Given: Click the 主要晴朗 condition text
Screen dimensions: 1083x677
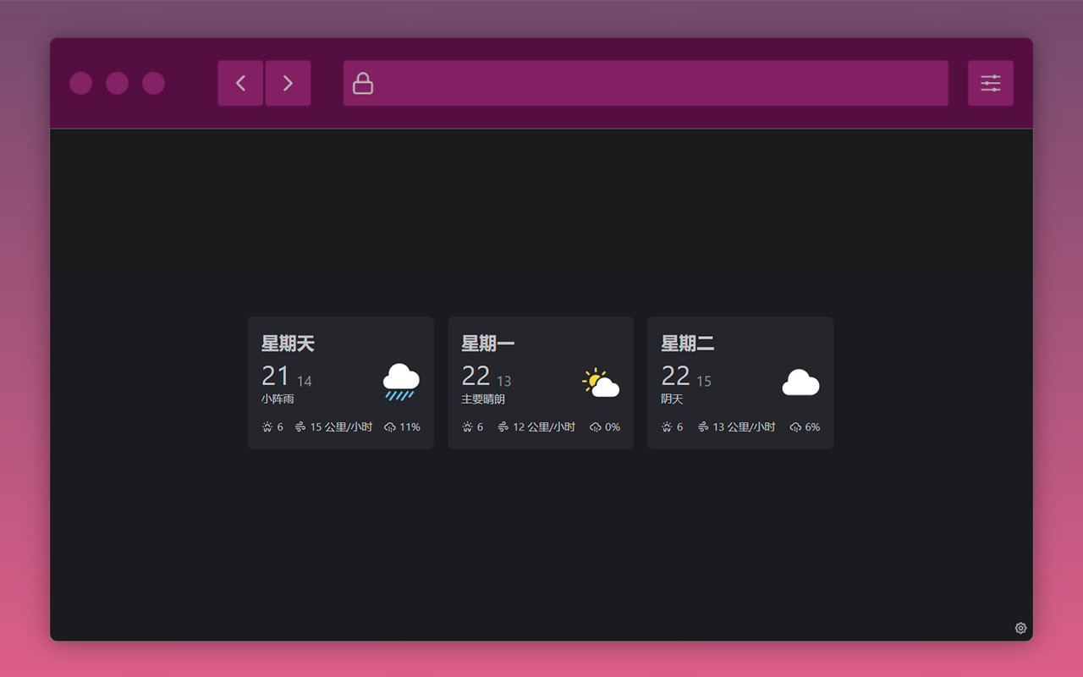Looking at the screenshot, I should pos(483,399).
